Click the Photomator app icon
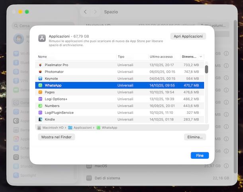The width and height of the screenshot is (243, 192). 40,72
